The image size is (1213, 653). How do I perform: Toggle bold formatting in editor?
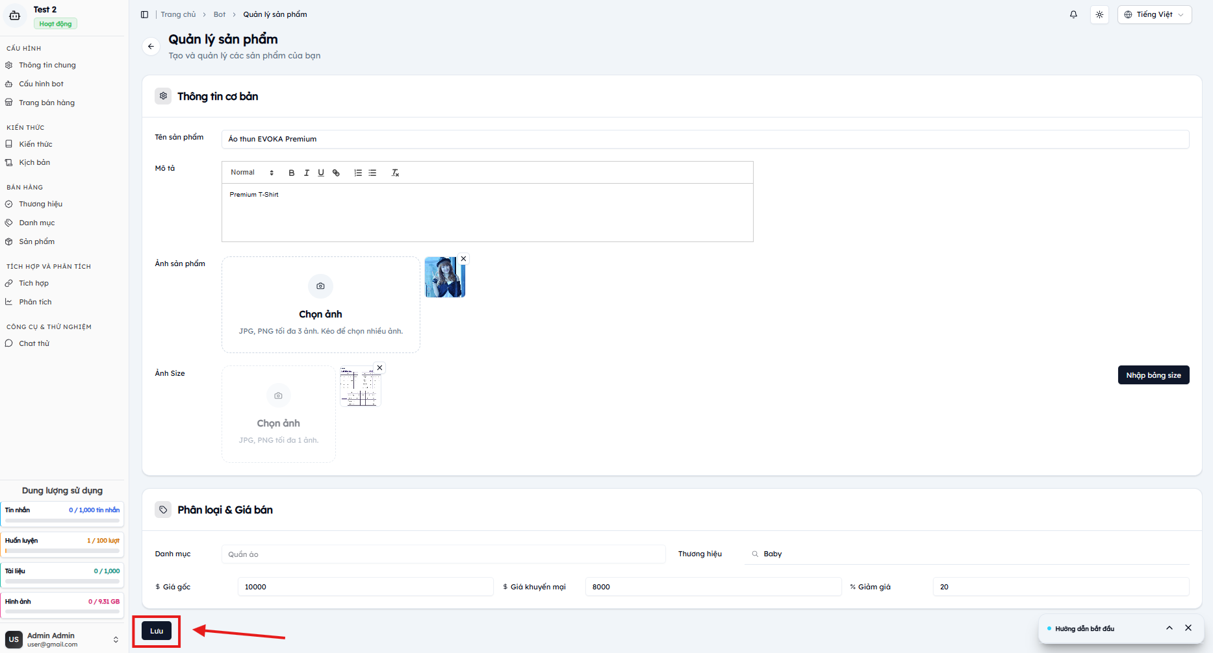pyautogui.click(x=292, y=173)
